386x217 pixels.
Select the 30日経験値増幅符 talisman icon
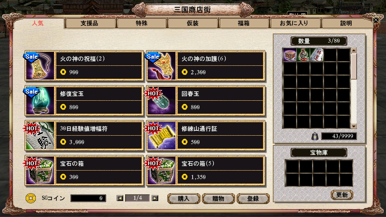click(40, 135)
